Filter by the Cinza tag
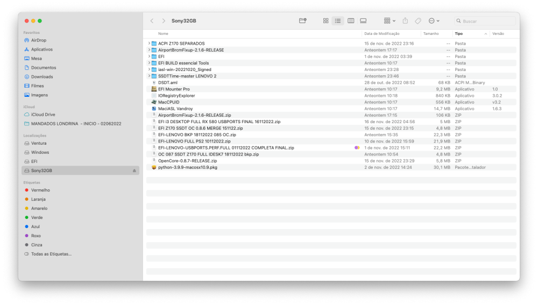The width and height of the screenshot is (538, 305). coord(37,245)
